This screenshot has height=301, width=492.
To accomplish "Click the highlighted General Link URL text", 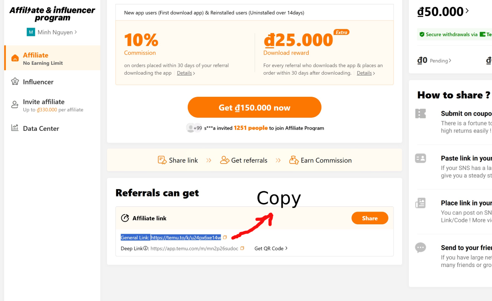I will click(186, 237).
